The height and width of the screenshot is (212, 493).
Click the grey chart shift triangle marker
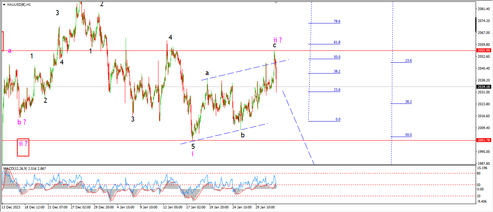(x=276, y=2)
